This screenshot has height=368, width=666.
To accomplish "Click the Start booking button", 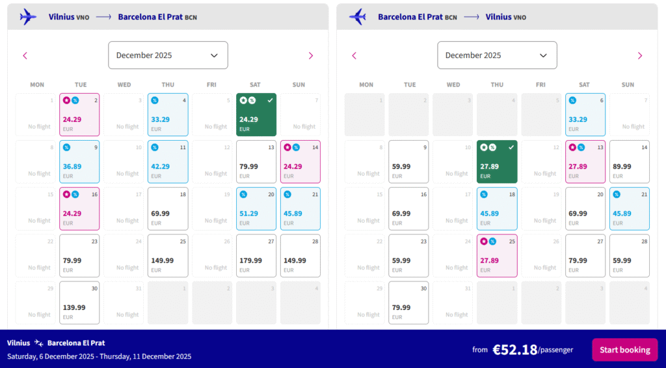I will click(624, 350).
